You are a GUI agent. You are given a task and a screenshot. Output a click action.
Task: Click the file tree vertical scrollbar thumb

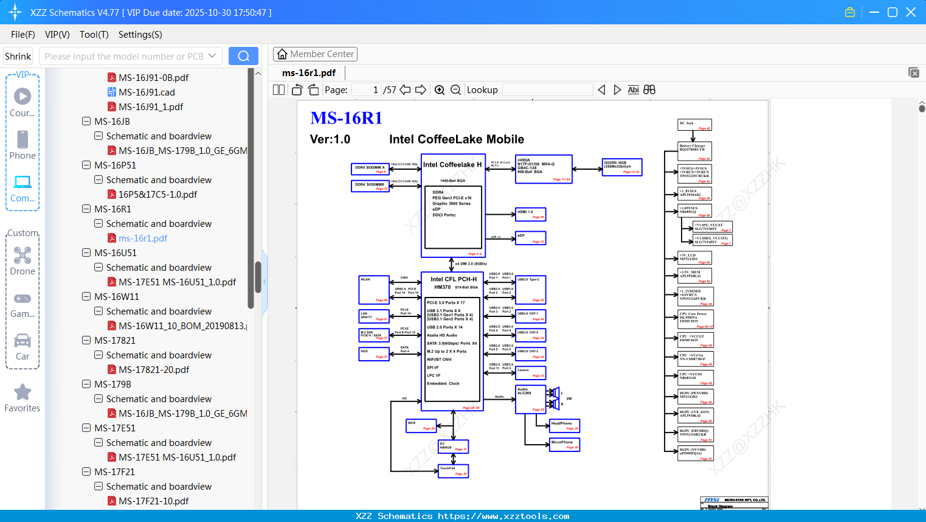(257, 277)
